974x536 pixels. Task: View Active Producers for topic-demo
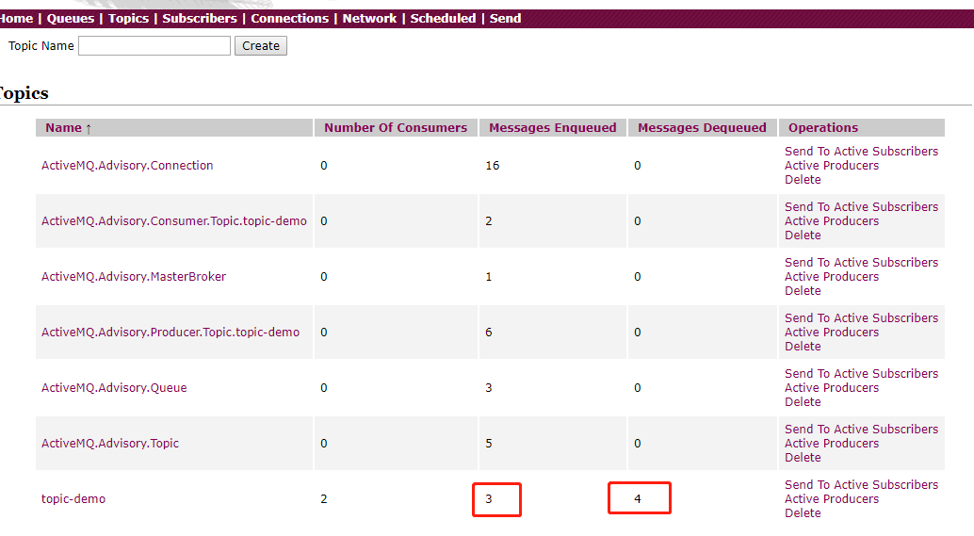[831, 499]
